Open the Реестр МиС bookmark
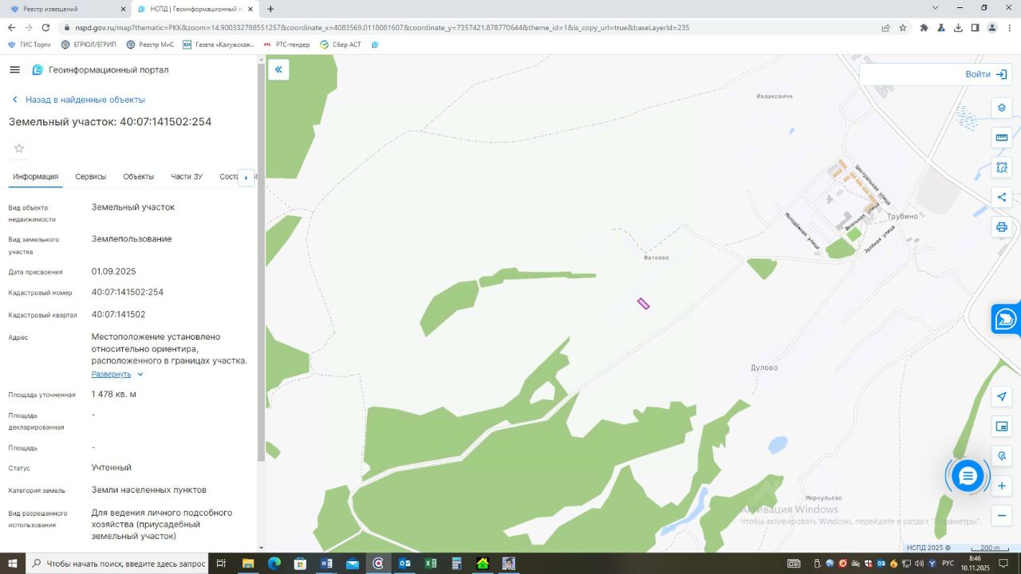The image size is (1021, 574). pyautogui.click(x=150, y=45)
